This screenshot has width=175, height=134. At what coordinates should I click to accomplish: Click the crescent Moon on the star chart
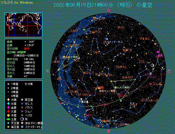click(x=152, y=65)
